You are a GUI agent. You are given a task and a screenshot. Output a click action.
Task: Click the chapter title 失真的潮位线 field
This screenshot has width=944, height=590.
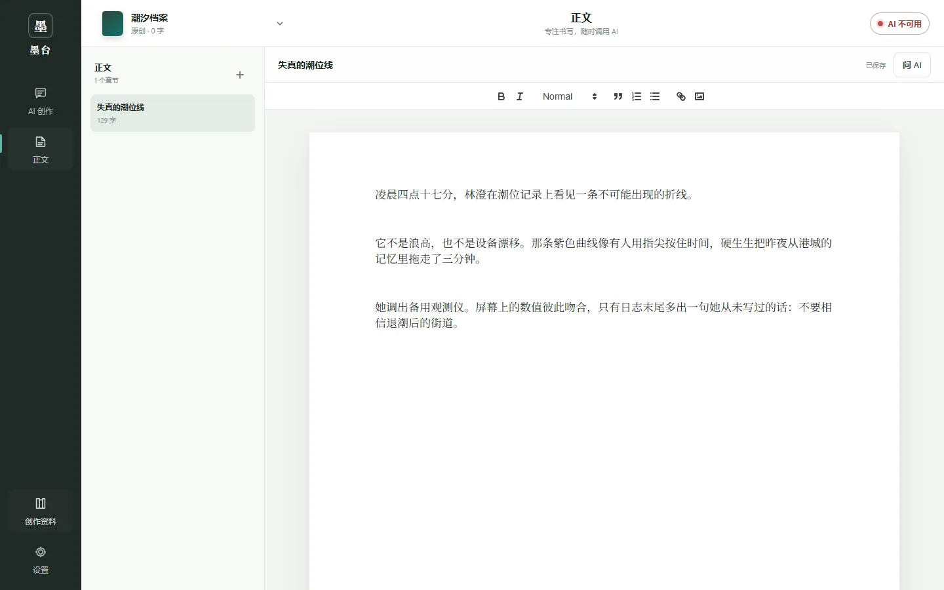pos(305,65)
